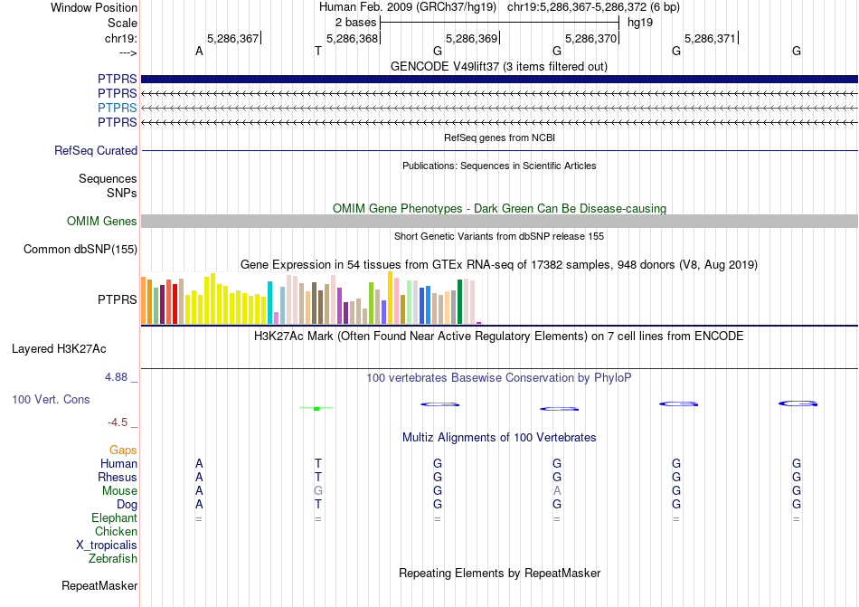Click the OMIM Genes label
The width and height of the screenshot is (859, 607).
pyautogui.click(x=102, y=221)
